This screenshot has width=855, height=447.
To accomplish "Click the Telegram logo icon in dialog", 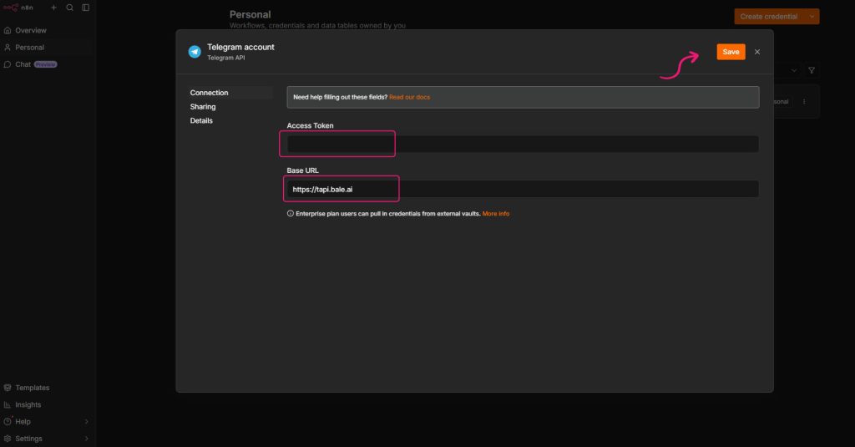I will tap(195, 52).
